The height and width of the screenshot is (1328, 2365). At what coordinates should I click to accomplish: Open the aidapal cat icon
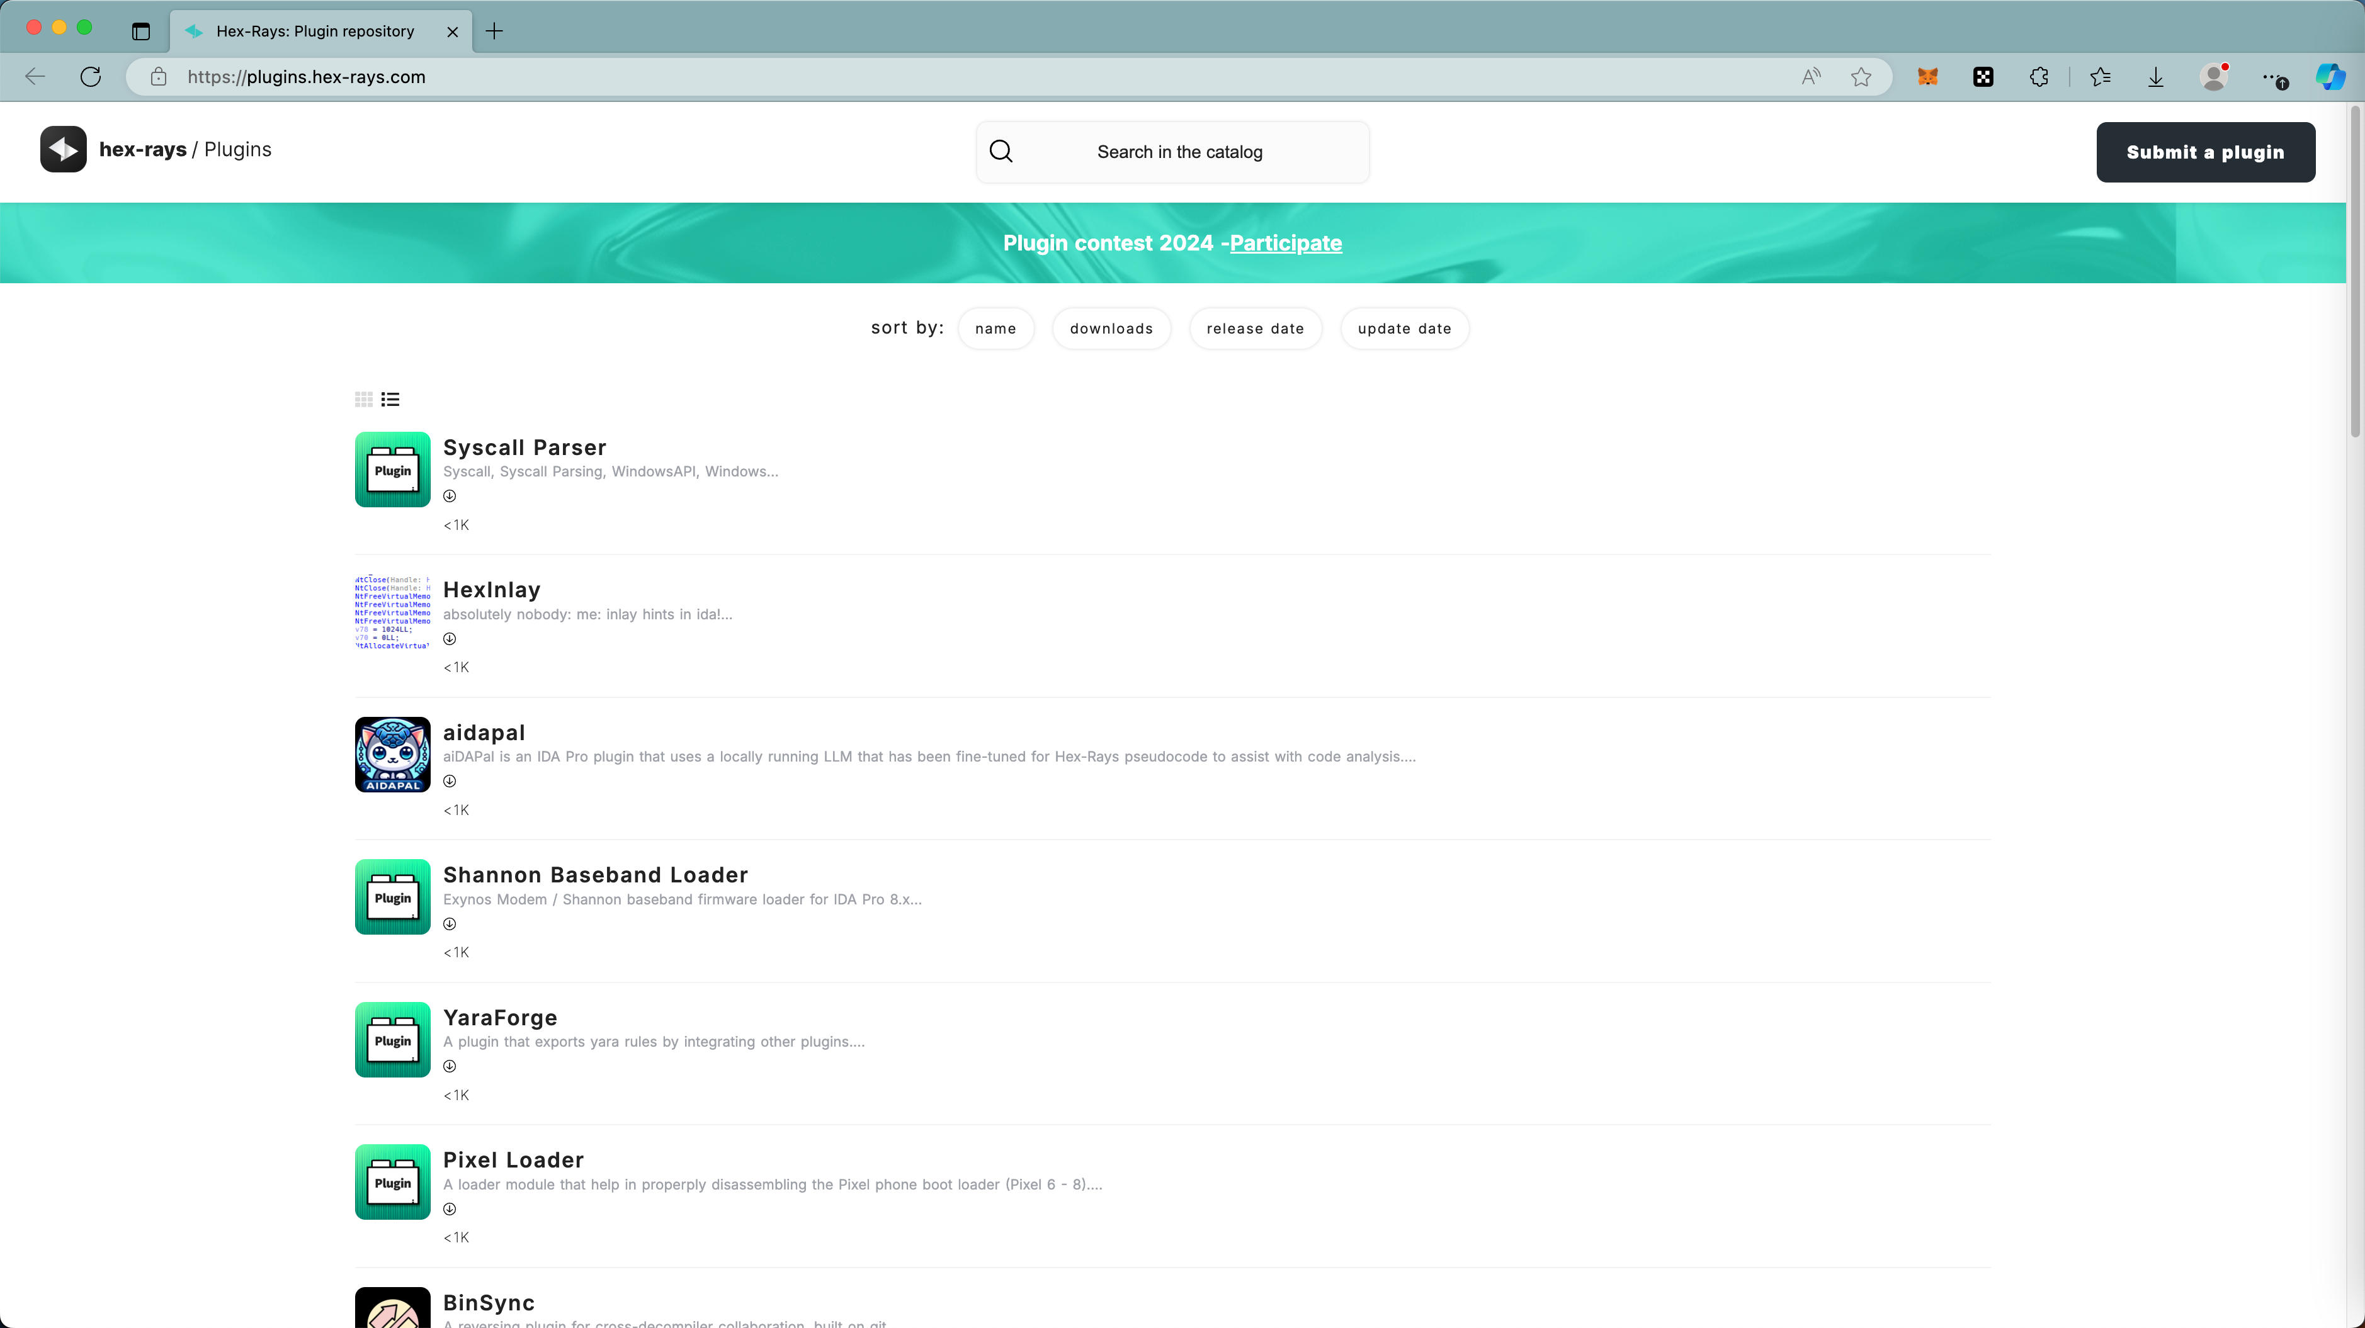[392, 755]
